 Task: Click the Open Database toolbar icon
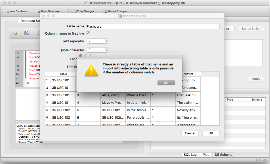(x=38, y=11)
